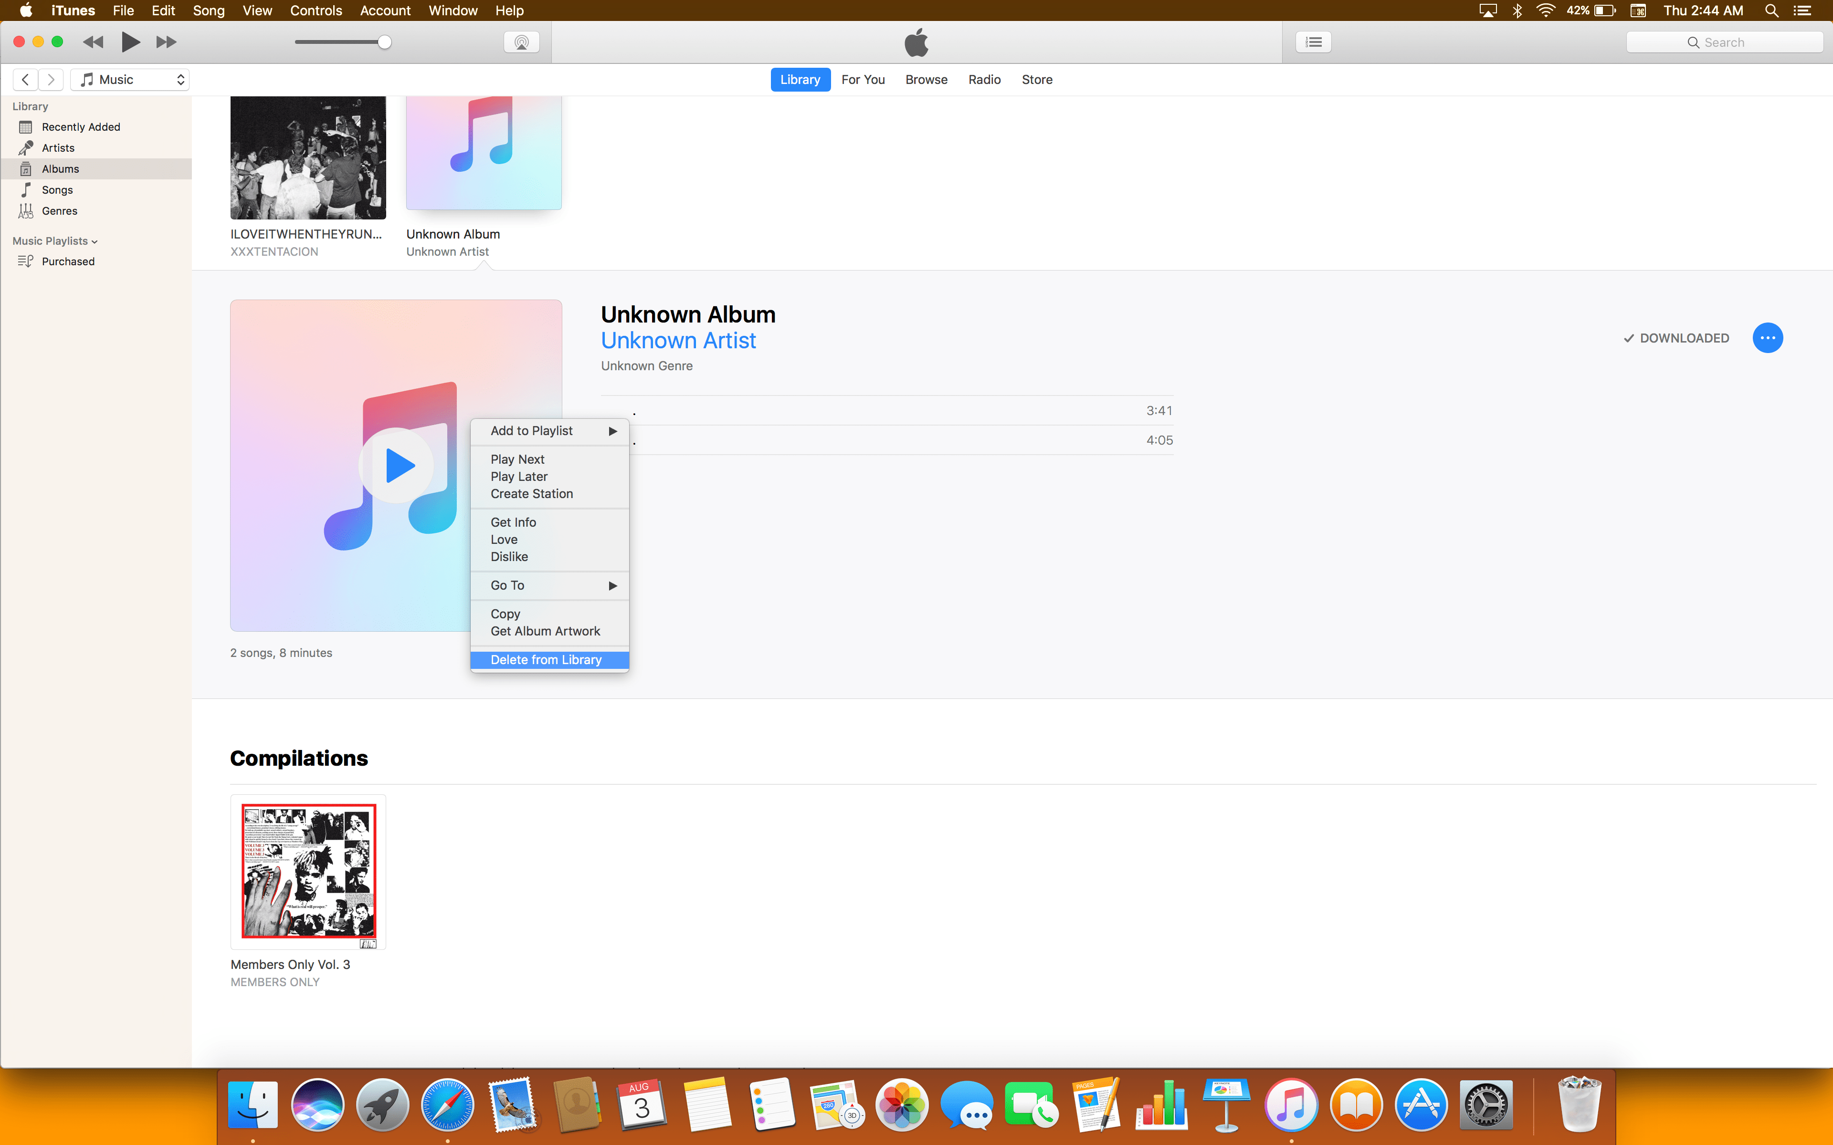Adjust the volume slider knob
This screenshot has height=1145, width=1833.
pos(385,42)
